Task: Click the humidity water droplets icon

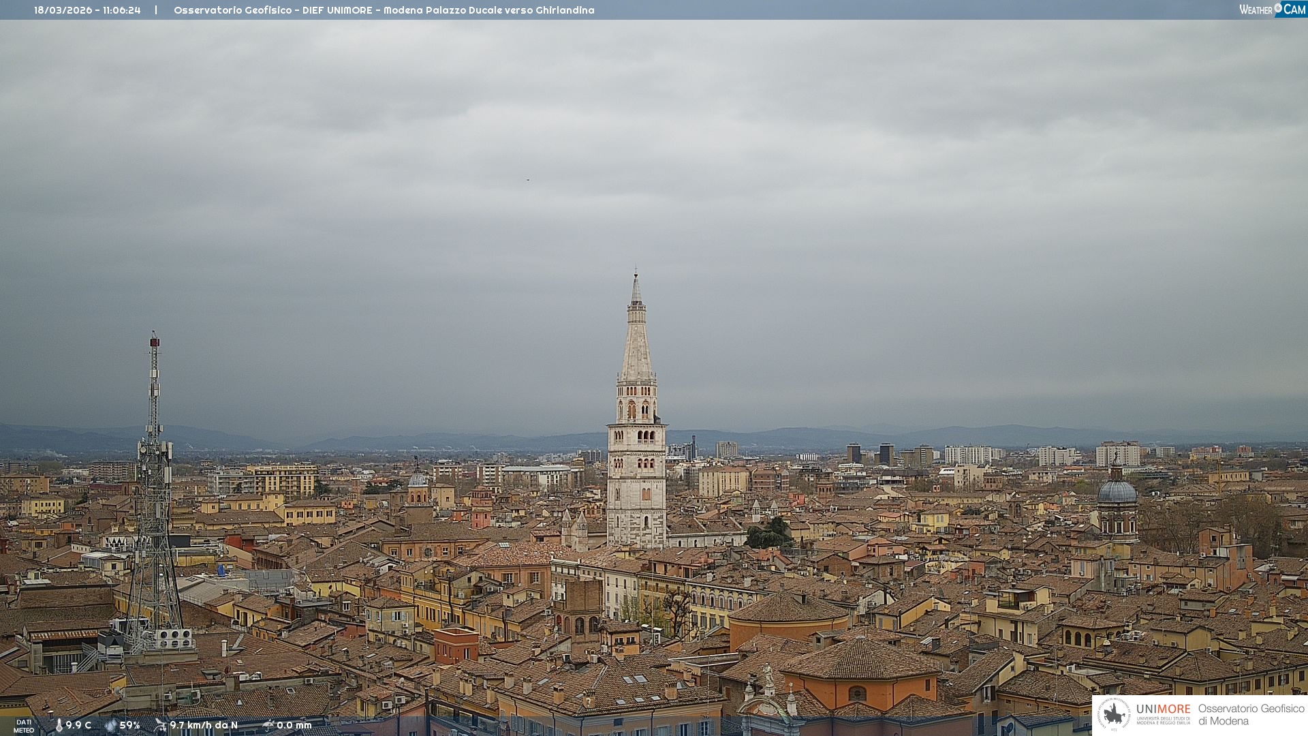Action: click(110, 725)
